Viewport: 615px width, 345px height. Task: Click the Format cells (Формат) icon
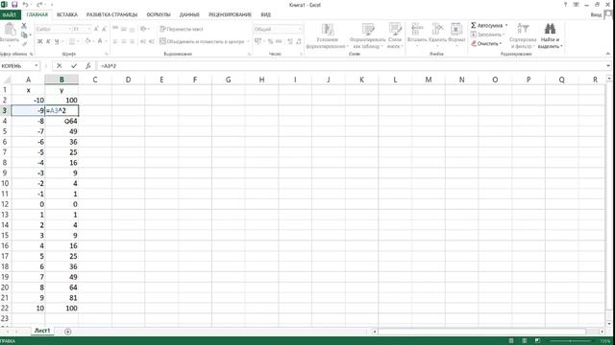coord(456,30)
